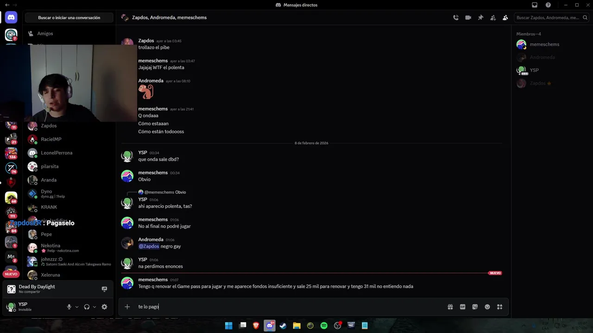Open Brave browser from the taskbar

click(x=256, y=326)
